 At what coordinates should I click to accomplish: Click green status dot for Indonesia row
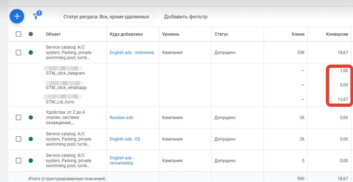coord(31,52)
